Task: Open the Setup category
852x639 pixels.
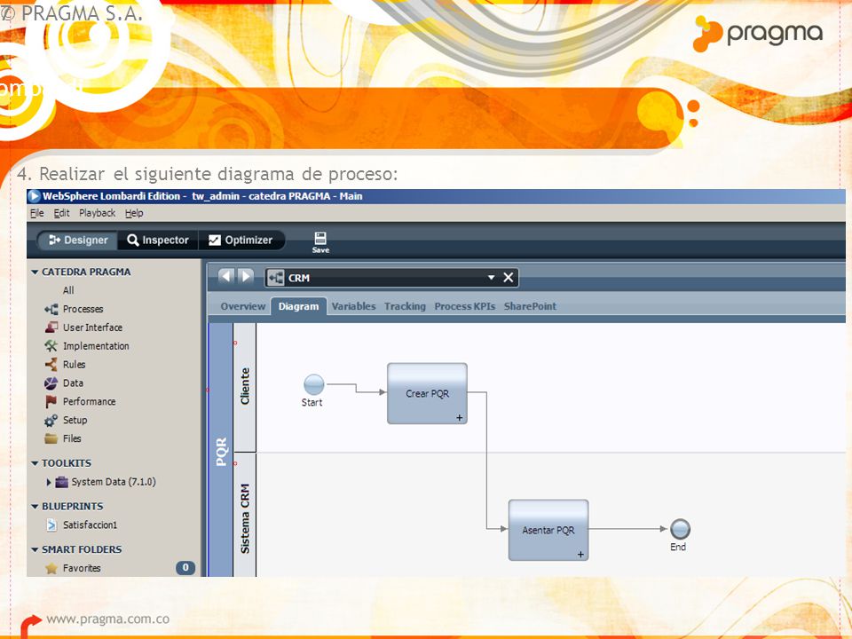Action: pos(75,420)
